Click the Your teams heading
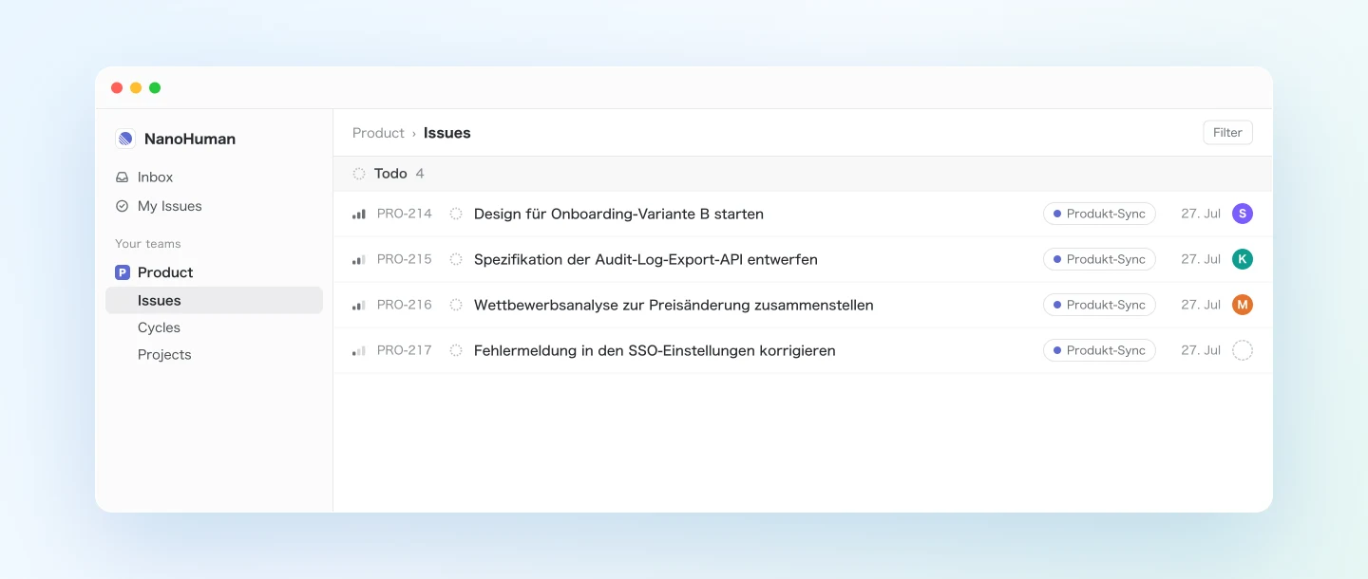The height and width of the screenshot is (579, 1368). point(148,244)
